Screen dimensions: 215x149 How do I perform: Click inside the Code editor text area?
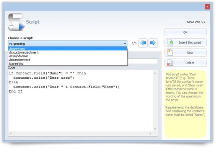pos(81,101)
